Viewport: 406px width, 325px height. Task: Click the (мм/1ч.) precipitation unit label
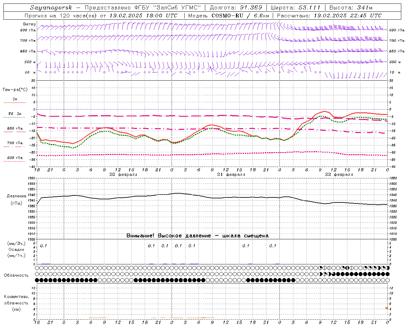click(x=16, y=255)
